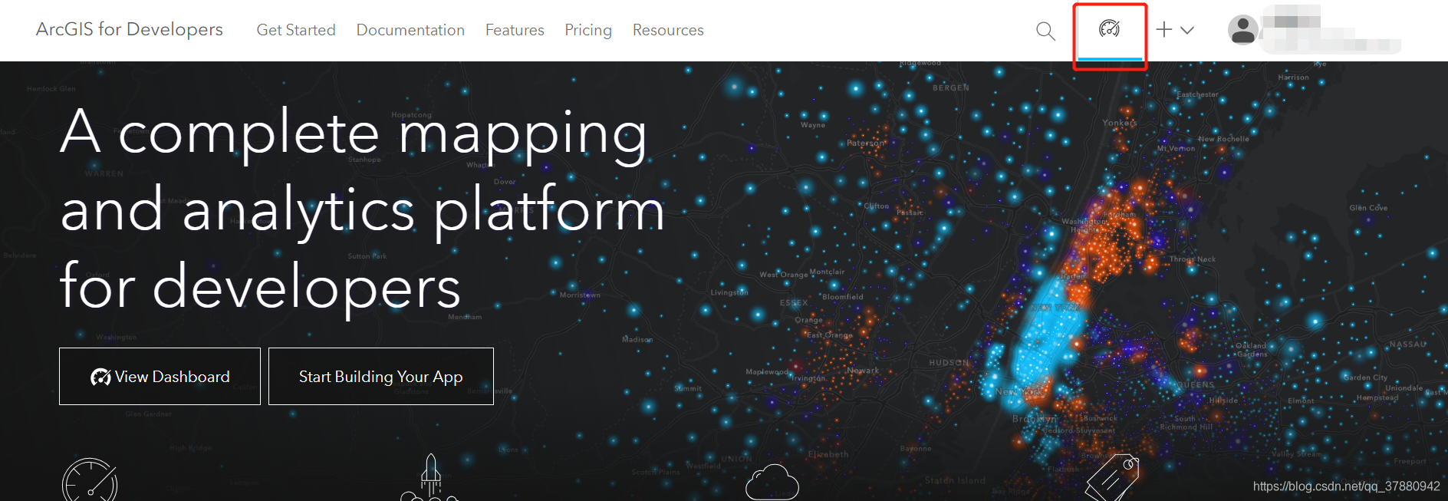Click the search magnifier icon
Viewport: 1448px width, 501px height.
1045,31
